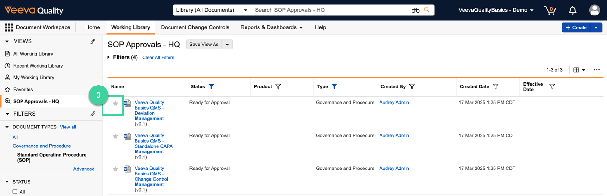Viewport: 607px width, 196px height.
Task: Open Advanced document type filter link
Action: (84, 169)
